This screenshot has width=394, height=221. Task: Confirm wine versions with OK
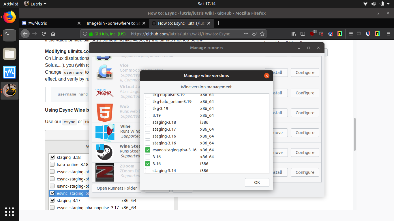click(257, 182)
